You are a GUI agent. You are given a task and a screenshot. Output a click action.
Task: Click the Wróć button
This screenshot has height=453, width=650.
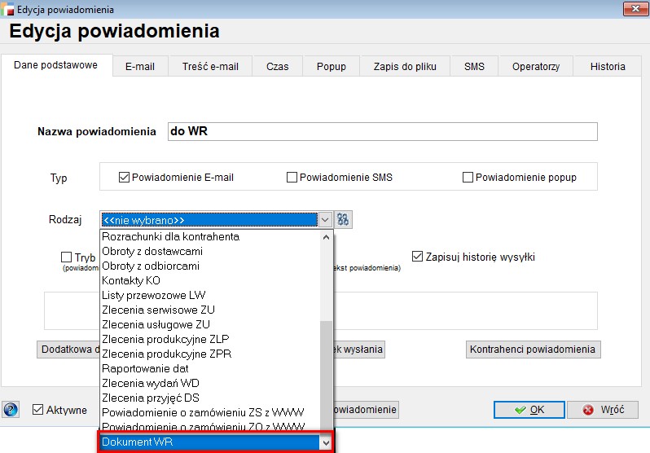coord(602,409)
